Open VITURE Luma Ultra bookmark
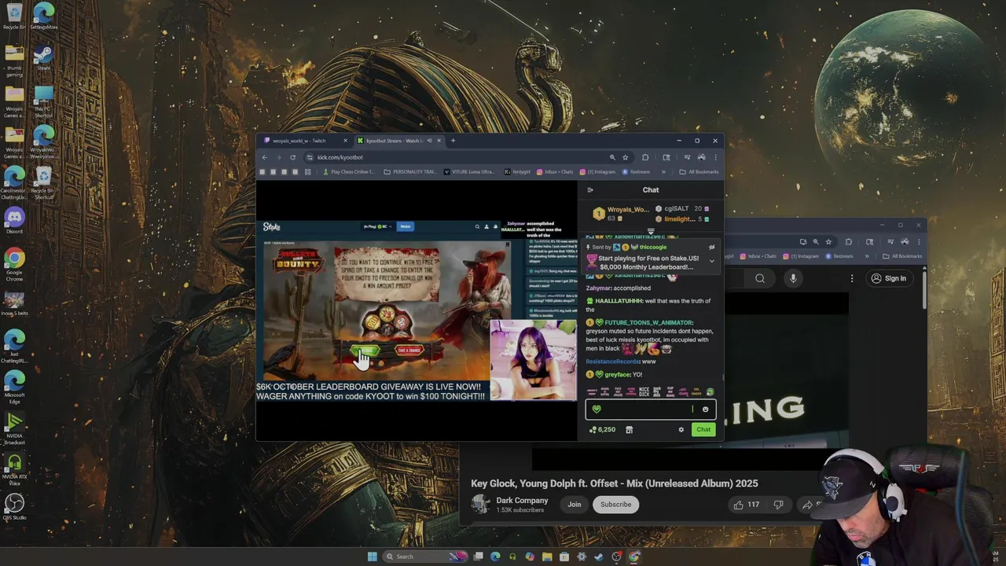Image resolution: width=1006 pixels, height=566 pixels. 469,171
